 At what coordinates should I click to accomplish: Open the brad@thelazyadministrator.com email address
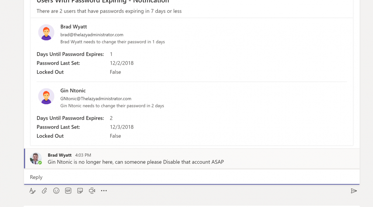pos(92,35)
